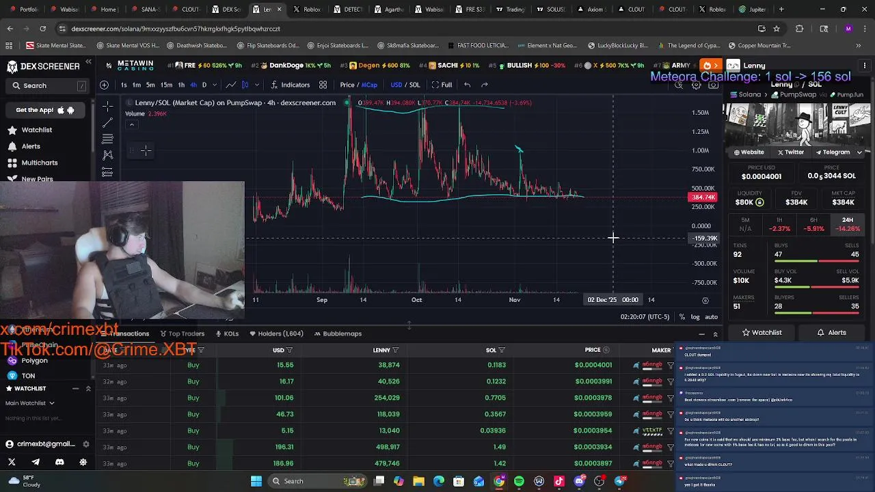Minimize the transactions panel
The height and width of the screenshot is (492, 875).
click(701, 334)
